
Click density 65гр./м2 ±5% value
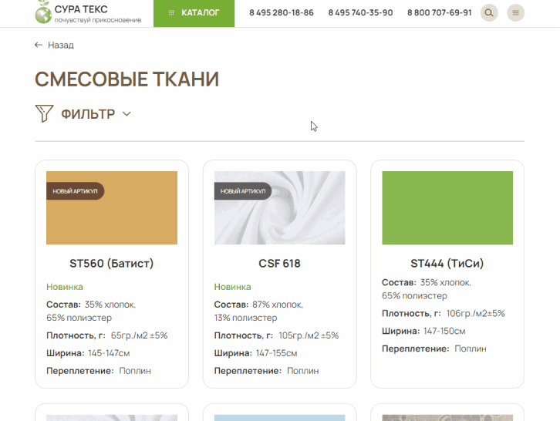tap(140, 335)
